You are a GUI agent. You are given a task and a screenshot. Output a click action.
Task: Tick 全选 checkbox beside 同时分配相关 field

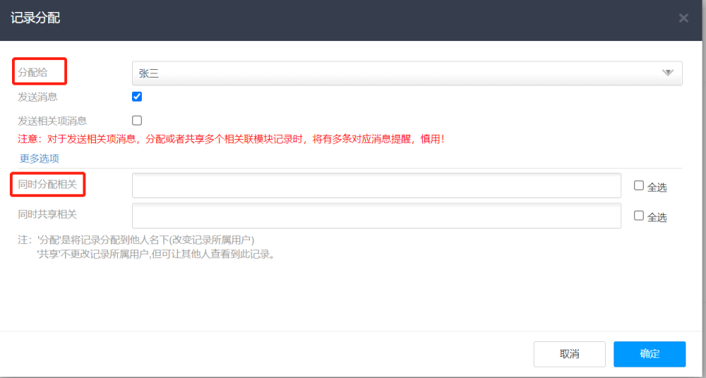(x=638, y=185)
